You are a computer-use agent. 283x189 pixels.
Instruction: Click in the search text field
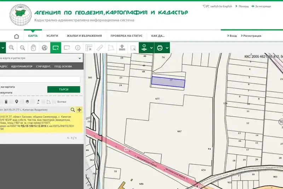click(x=40, y=79)
